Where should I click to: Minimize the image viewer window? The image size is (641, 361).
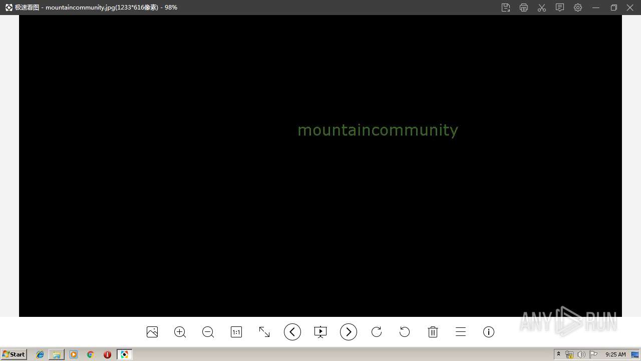click(x=596, y=8)
